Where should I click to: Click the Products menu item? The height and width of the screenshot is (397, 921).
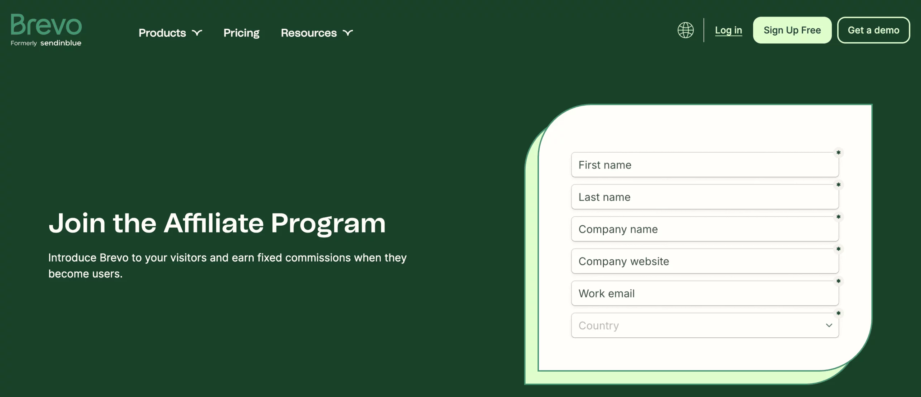click(170, 32)
